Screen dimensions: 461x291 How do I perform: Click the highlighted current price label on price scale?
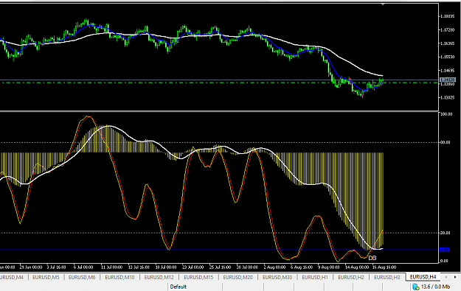click(x=448, y=80)
